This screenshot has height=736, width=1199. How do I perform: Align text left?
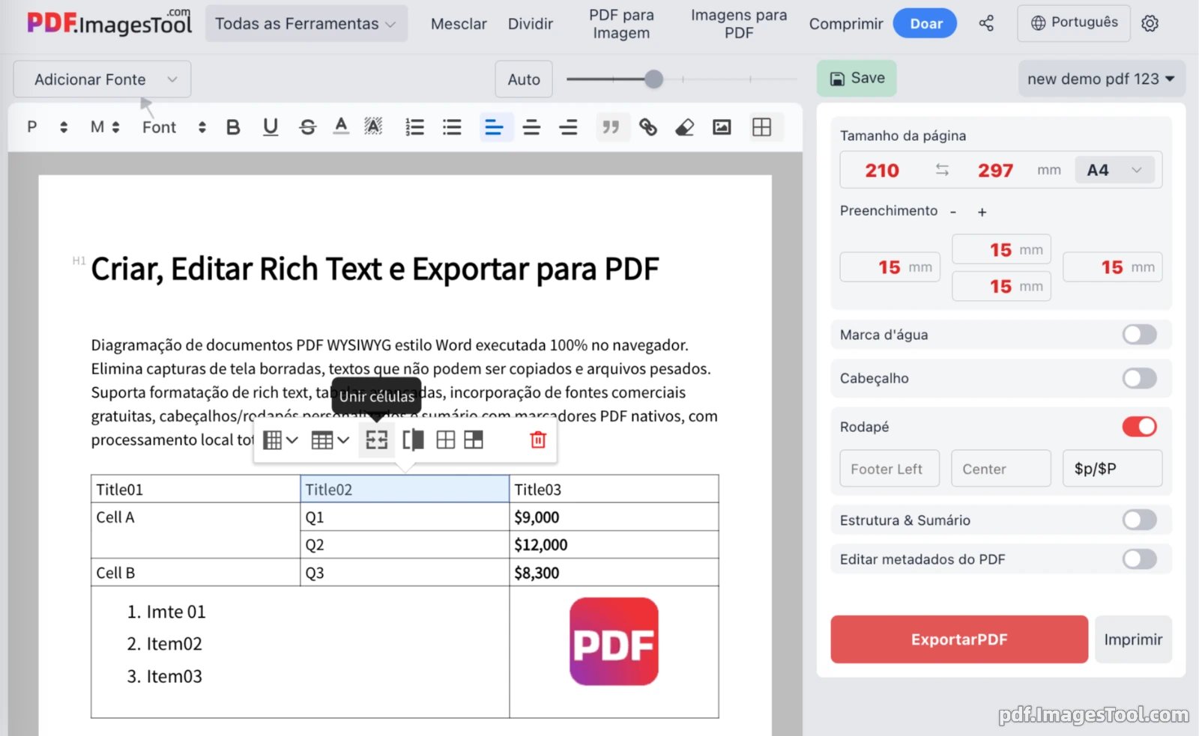click(495, 127)
